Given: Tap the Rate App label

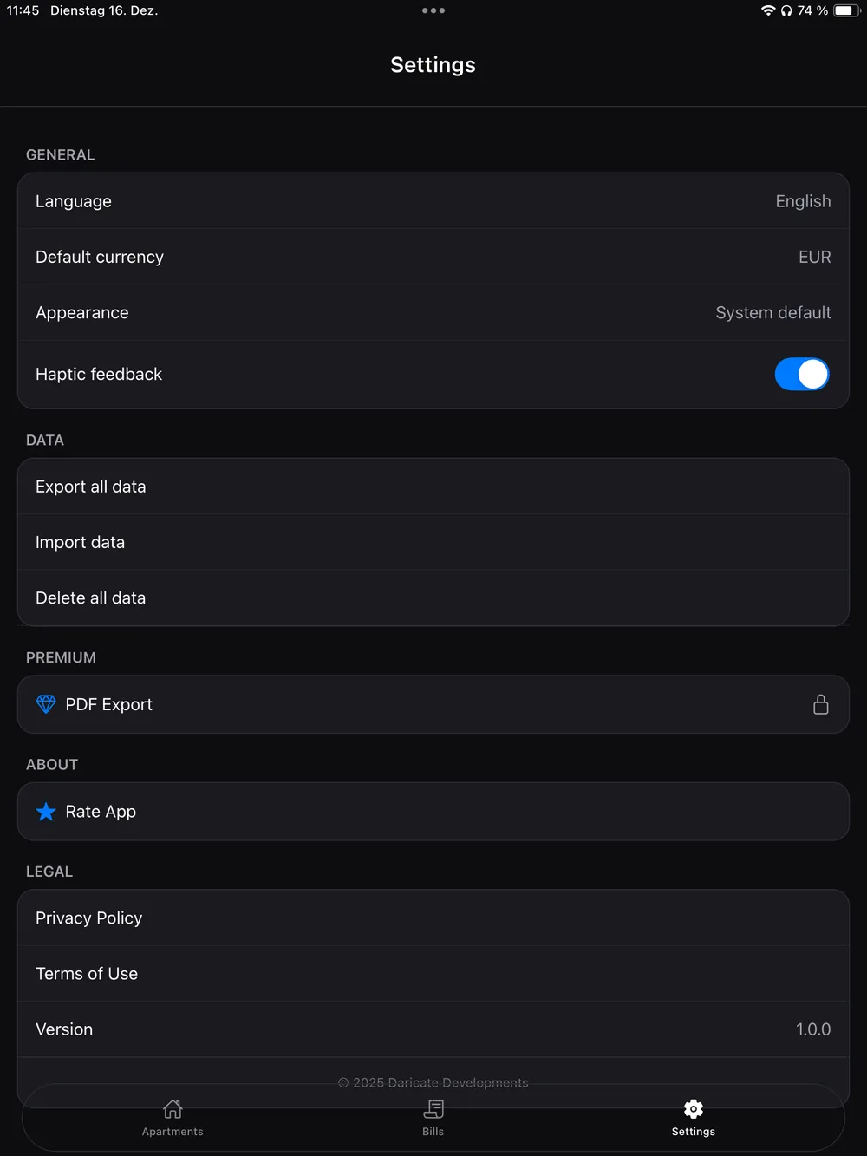Looking at the screenshot, I should [101, 812].
